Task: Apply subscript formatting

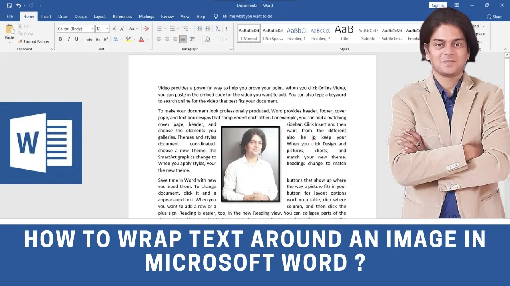Action: [x=98, y=39]
